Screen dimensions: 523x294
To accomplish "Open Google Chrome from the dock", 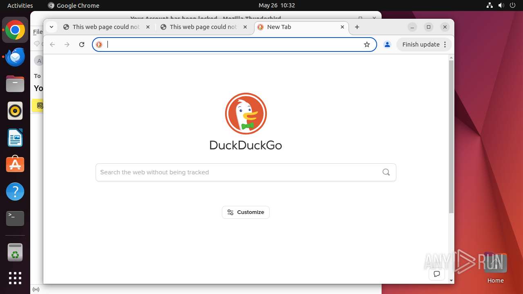I will tap(15, 30).
